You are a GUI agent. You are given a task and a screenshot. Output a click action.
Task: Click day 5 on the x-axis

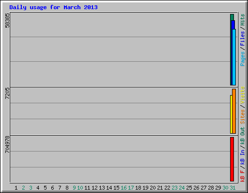pyautogui.click(x=45, y=188)
